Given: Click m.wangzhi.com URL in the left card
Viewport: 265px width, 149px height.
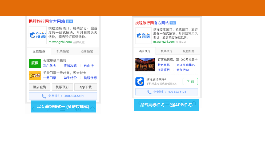Looking at the screenshot, I should 60,42.
